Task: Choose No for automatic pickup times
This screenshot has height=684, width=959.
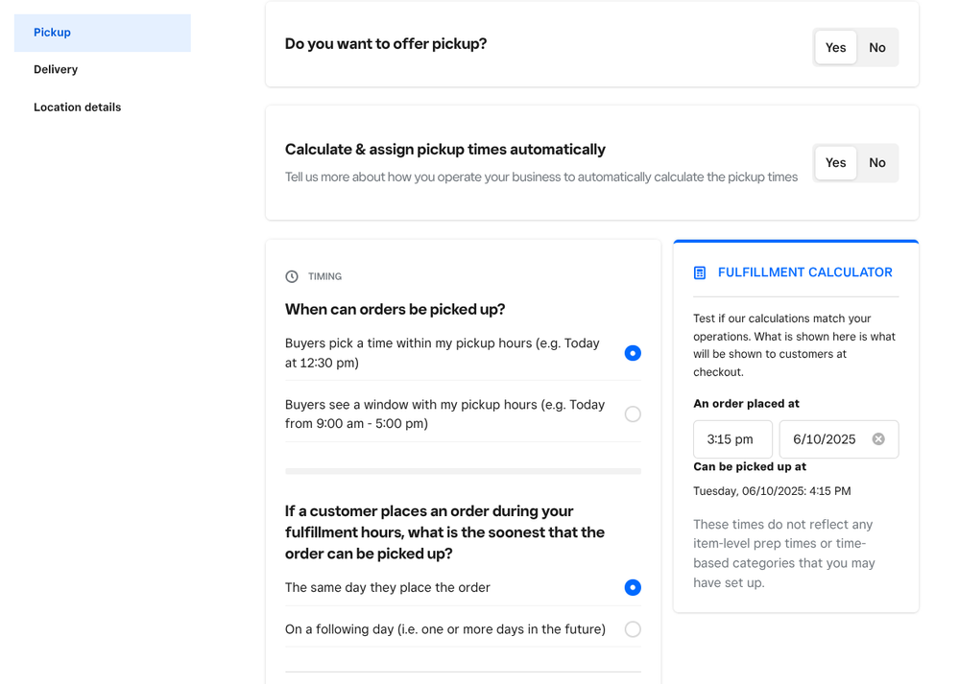Action: click(x=877, y=163)
